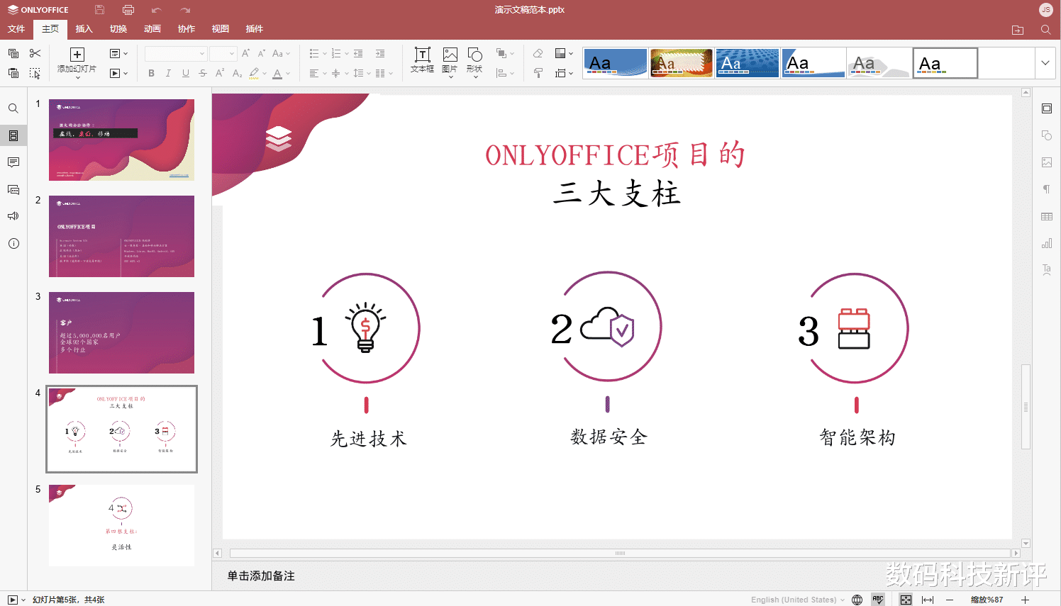Enable spell checking in the status bar
1061x606 pixels.
coord(878,599)
